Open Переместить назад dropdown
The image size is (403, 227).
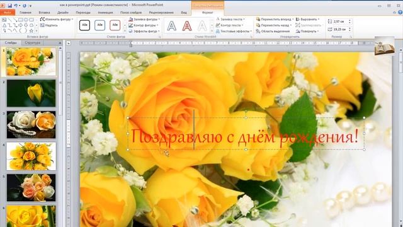(274, 25)
